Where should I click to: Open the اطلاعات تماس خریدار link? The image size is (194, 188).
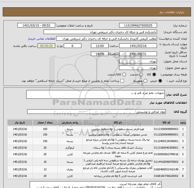42,39
